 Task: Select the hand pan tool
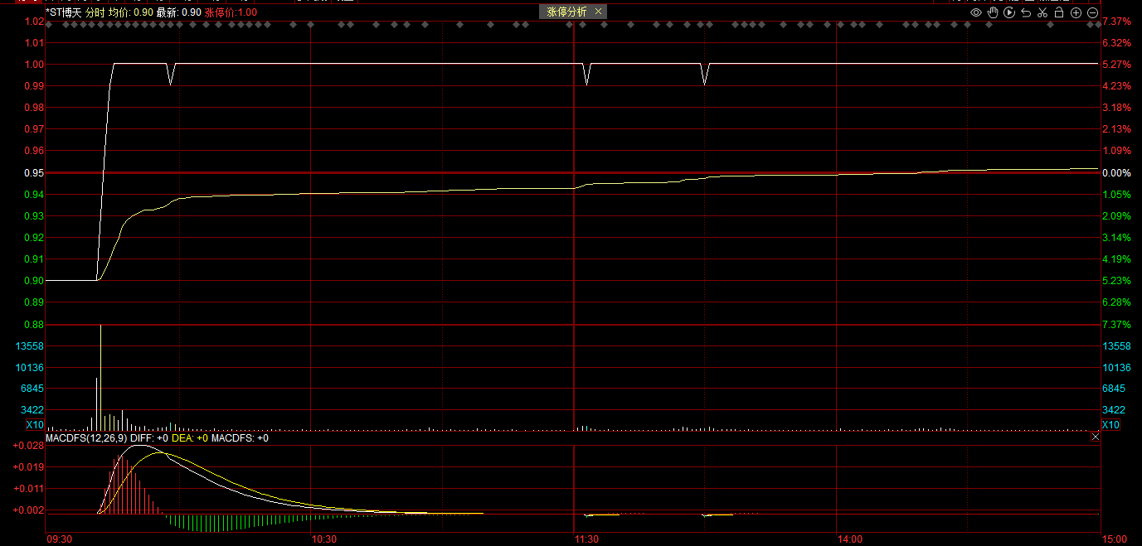(993, 12)
